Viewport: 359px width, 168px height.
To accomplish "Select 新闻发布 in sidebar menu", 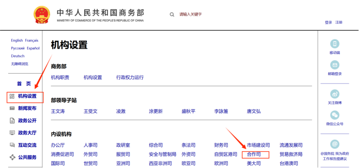I will (27, 108).
